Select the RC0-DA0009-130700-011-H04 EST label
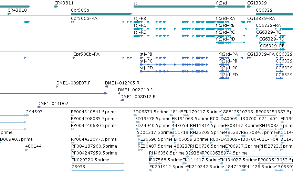 [244, 139]
